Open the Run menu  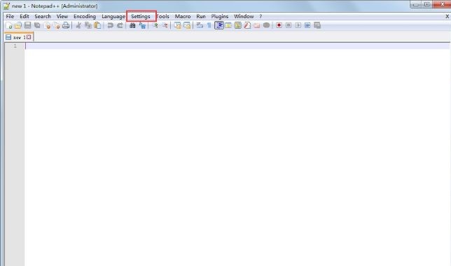pyautogui.click(x=201, y=16)
